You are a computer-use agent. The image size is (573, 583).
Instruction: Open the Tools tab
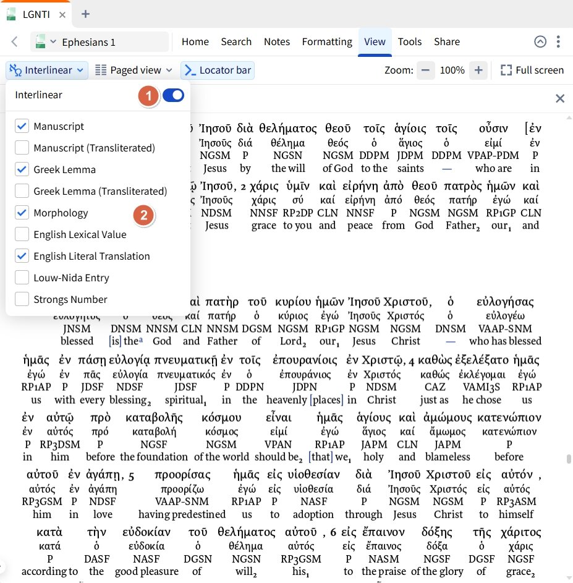pos(409,42)
